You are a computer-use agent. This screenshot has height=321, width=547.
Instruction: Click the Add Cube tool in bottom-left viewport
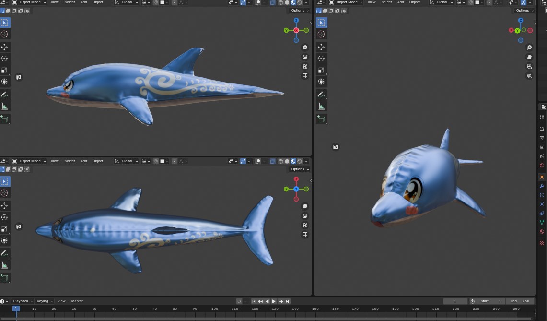[4, 278]
